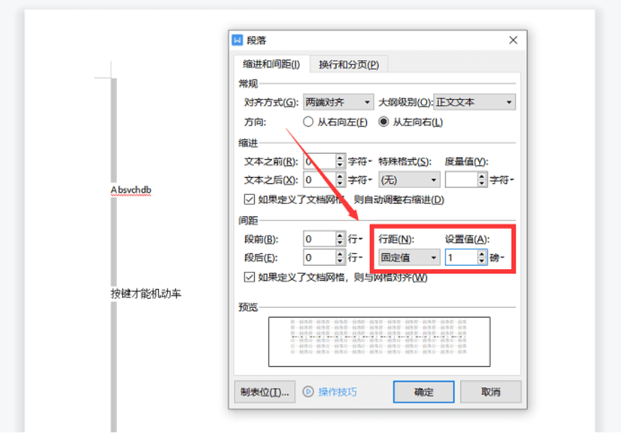Click the 设置值 input field
Viewport: 621px width, 433px height.
coord(460,257)
